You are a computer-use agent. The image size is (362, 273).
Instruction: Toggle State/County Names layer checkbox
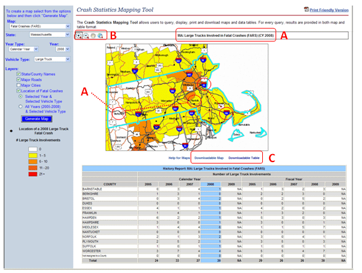[x=18, y=74]
